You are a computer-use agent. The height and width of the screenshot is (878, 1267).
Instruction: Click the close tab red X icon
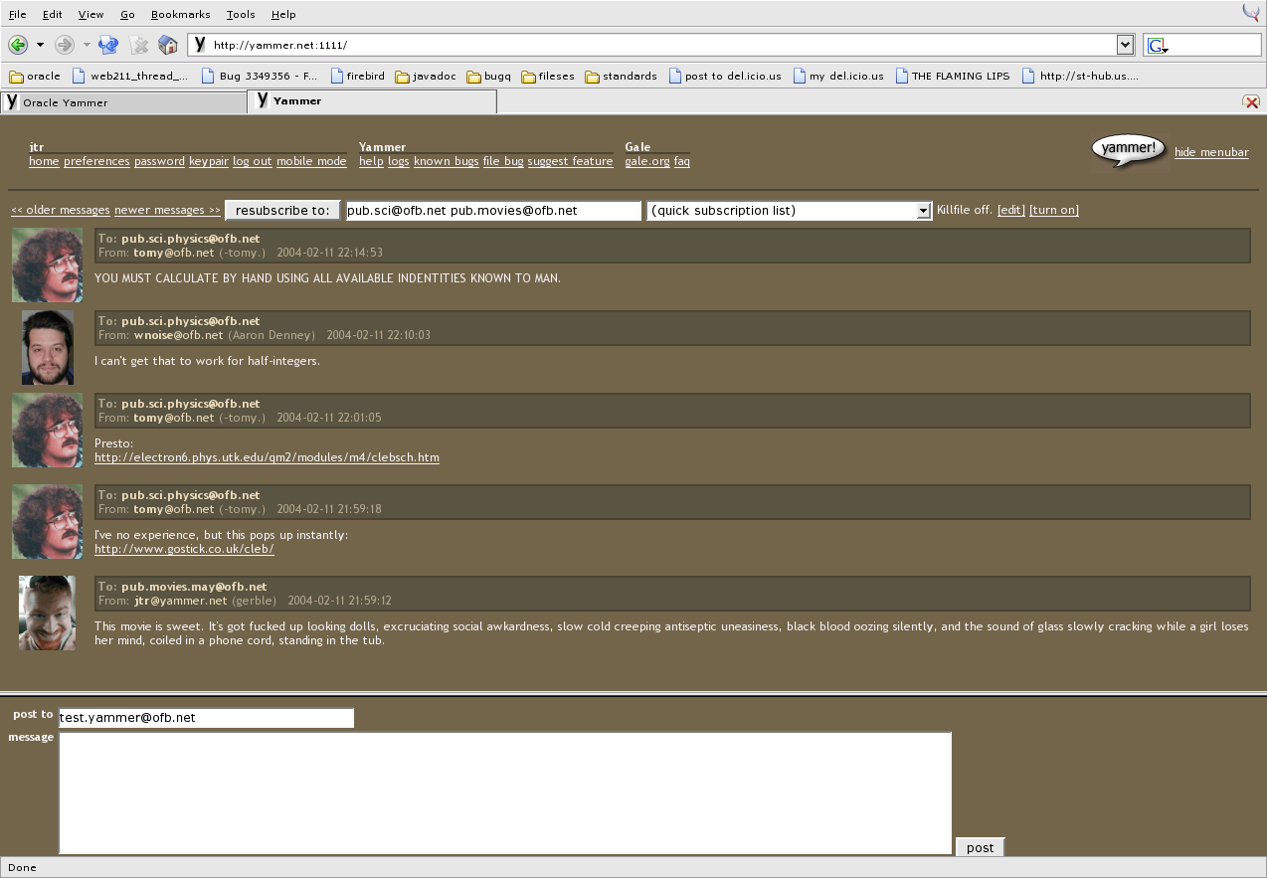[x=1251, y=101]
